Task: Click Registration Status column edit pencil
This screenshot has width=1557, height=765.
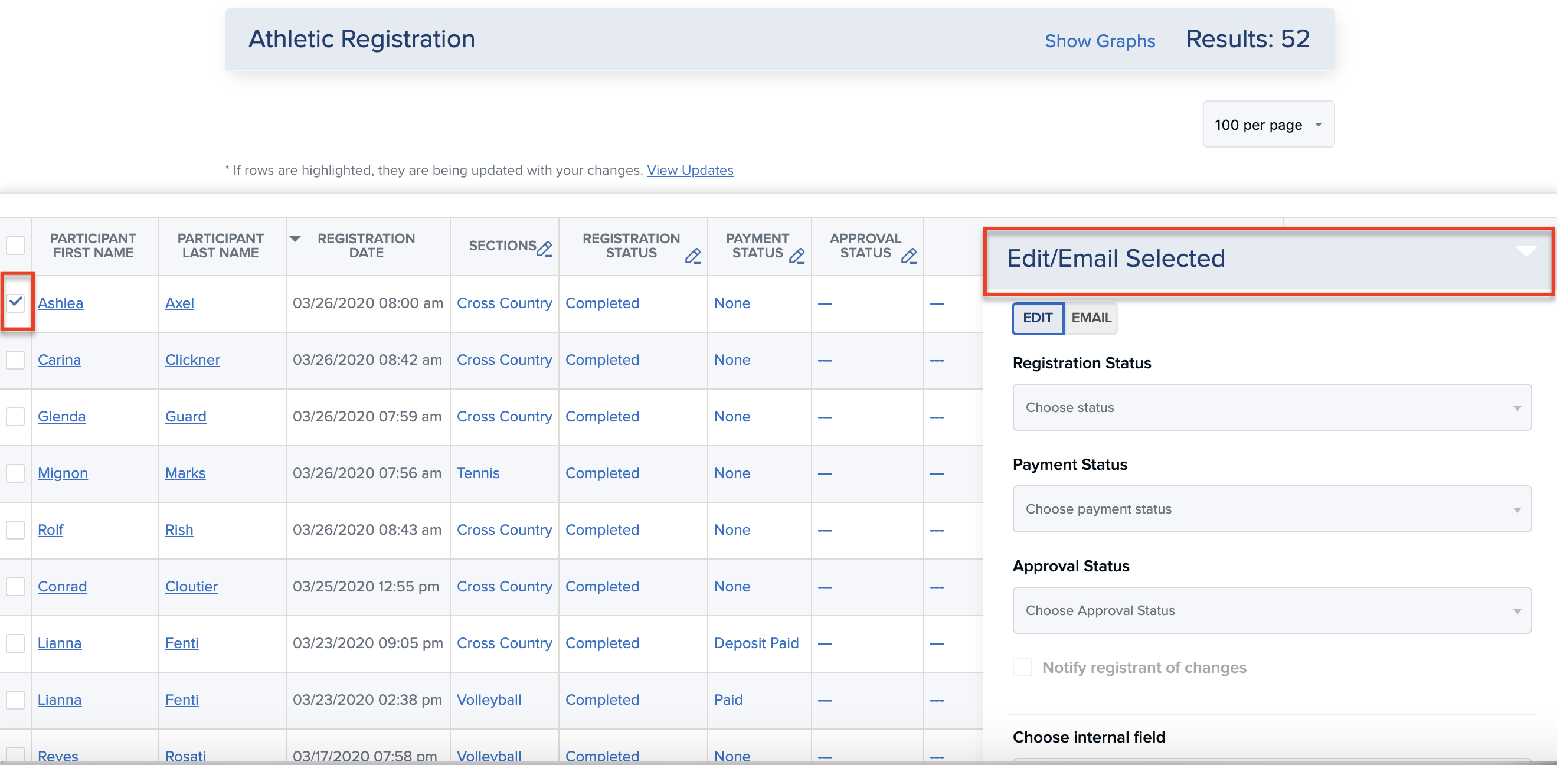Action: tap(693, 256)
